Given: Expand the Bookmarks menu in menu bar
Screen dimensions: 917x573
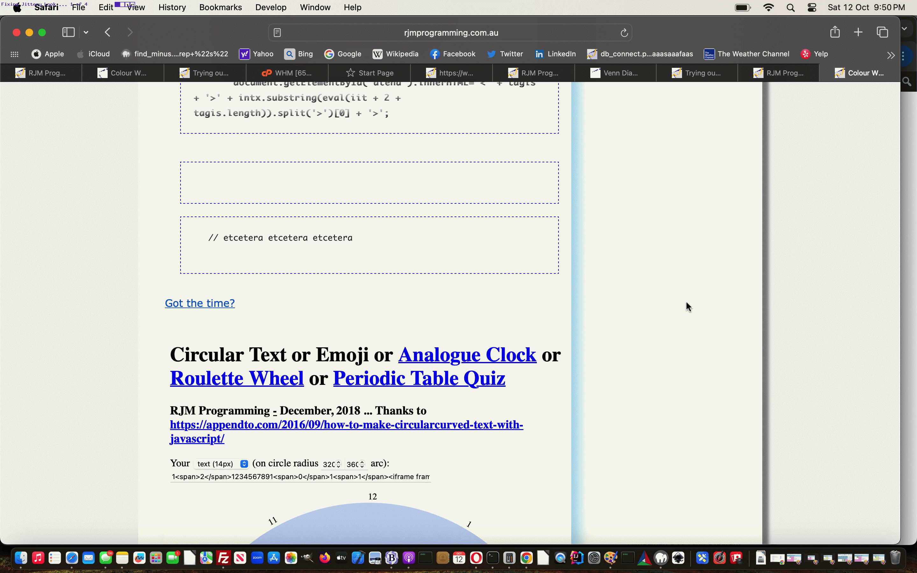Looking at the screenshot, I should coord(220,7).
